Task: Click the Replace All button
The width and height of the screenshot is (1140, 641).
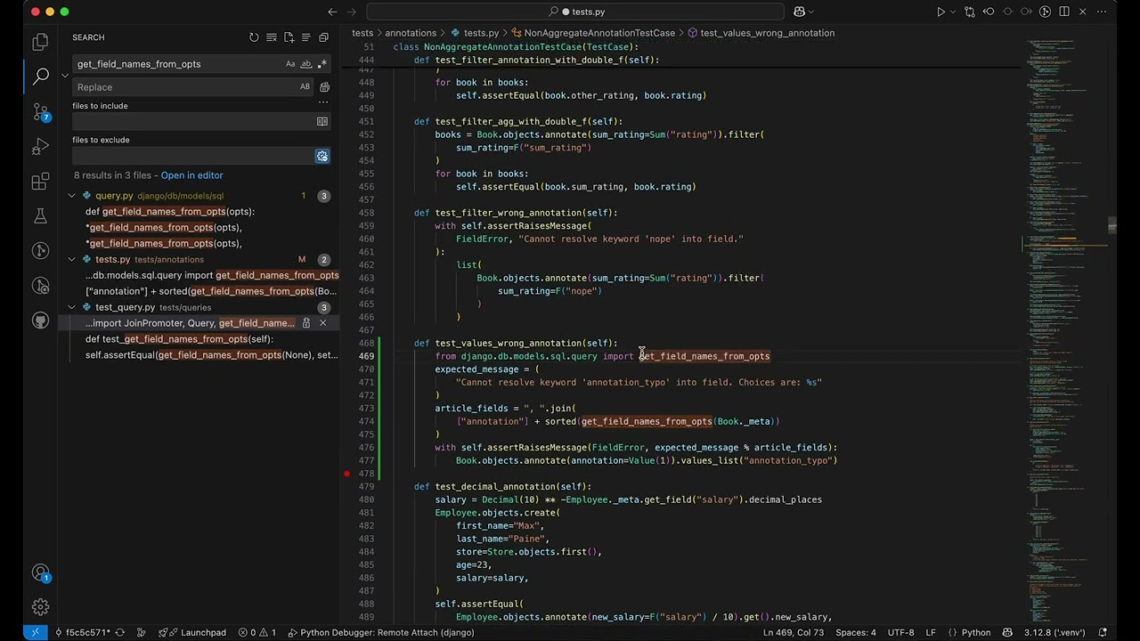Action: (324, 87)
